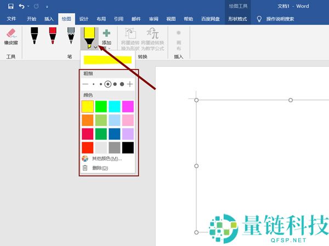Screen dimensions: 329x246
Task: Select the red pen
Action: pos(53,36)
